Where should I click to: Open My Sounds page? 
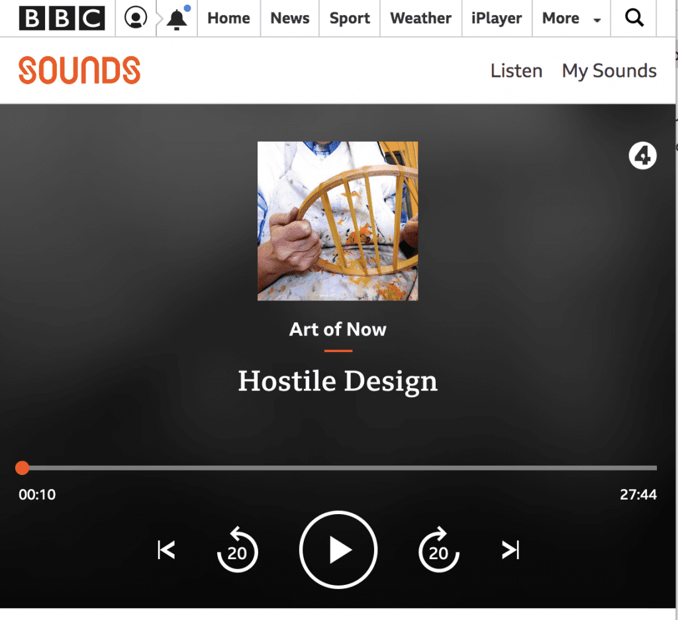[x=609, y=71]
